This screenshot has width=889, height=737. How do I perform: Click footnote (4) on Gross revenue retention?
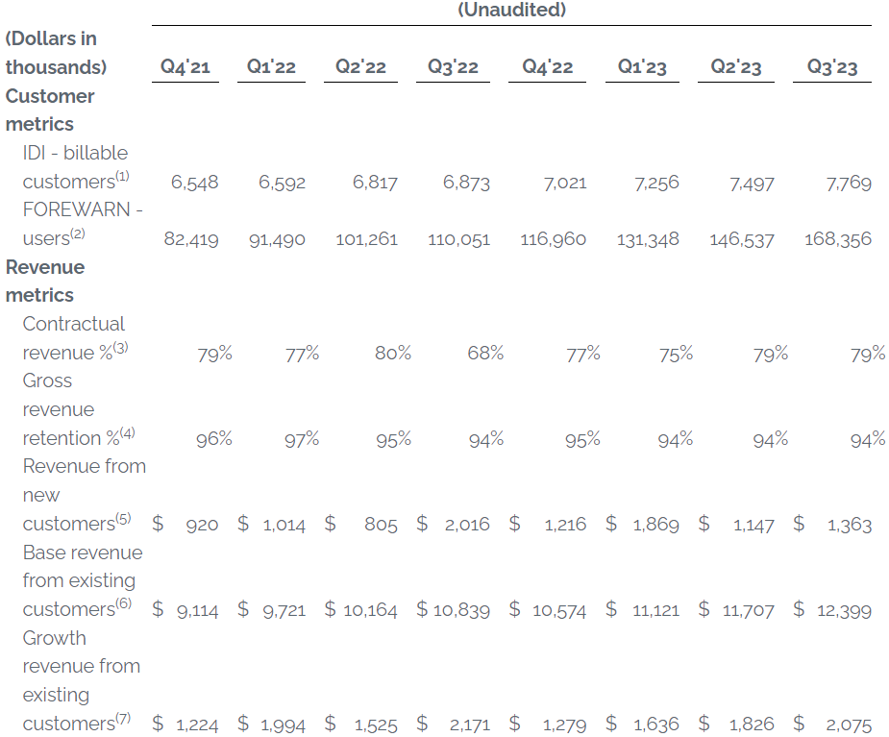tap(127, 432)
